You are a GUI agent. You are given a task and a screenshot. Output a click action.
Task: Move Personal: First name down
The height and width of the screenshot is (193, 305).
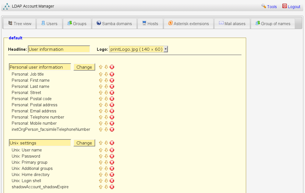[x=106, y=81]
